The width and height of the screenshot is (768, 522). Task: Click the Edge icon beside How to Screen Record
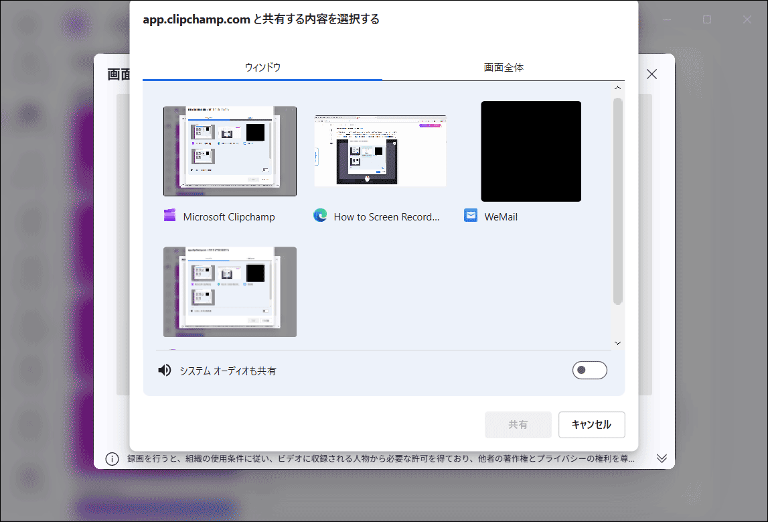tap(320, 216)
